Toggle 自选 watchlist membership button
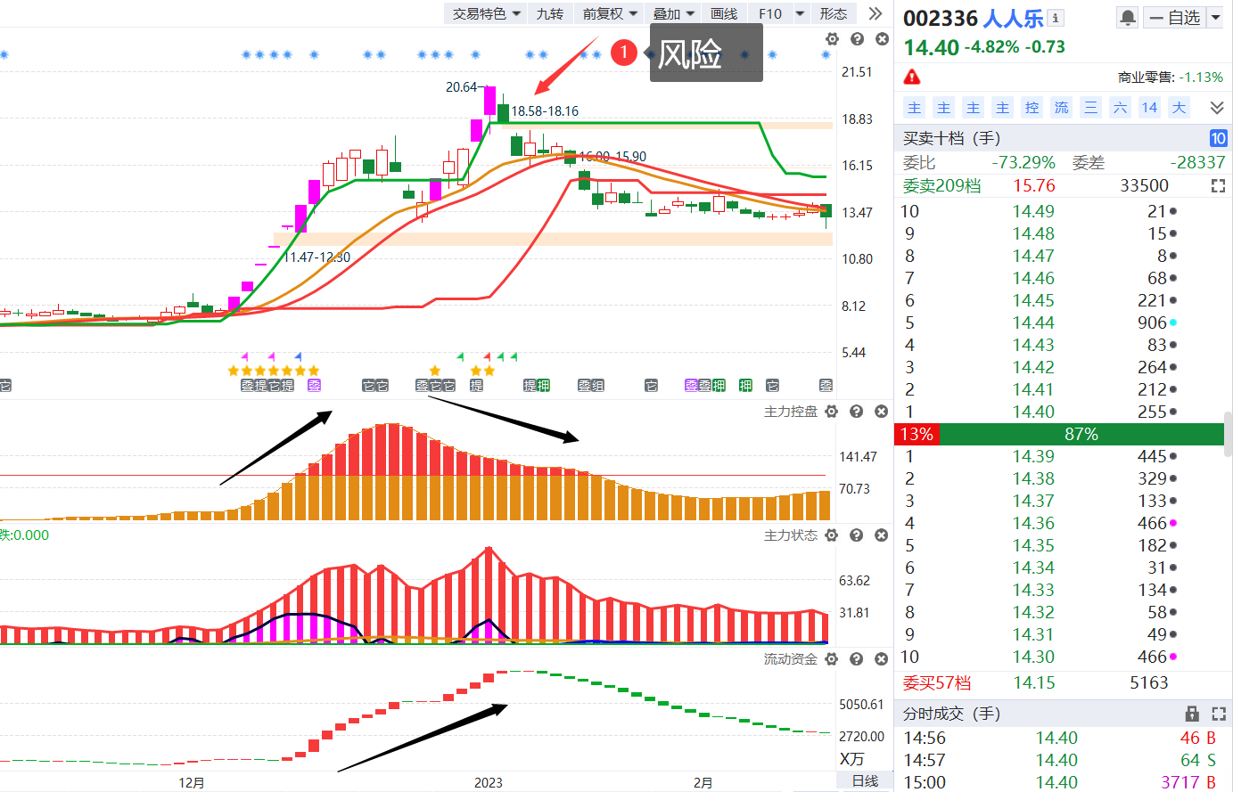Image resolution: width=1233 pixels, height=792 pixels. coord(1175,18)
